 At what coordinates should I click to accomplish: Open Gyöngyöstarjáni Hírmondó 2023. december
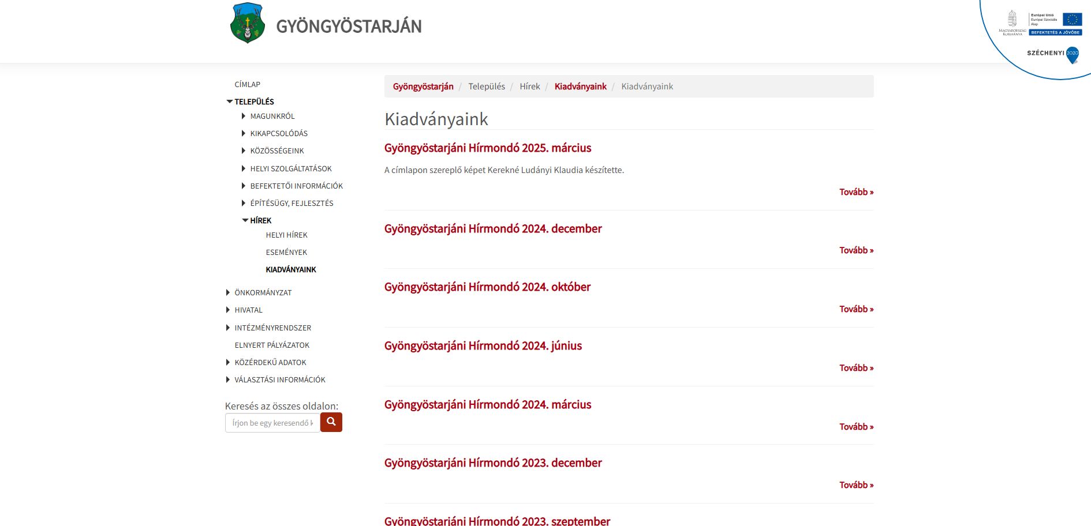click(493, 463)
